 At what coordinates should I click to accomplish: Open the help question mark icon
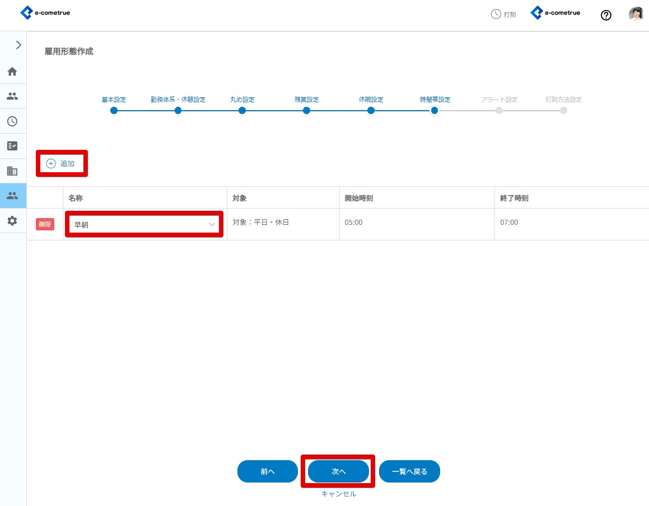click(606, 15)
